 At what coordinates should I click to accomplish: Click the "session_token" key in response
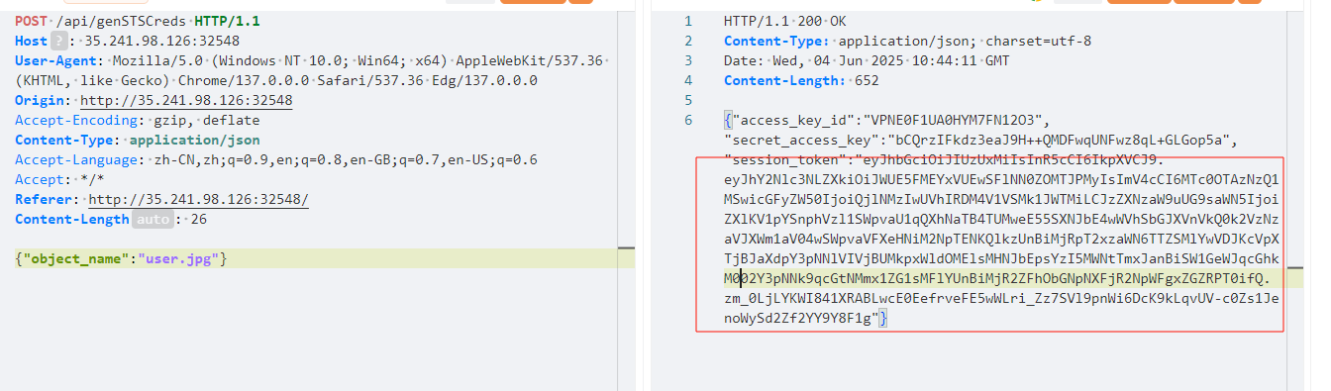[x=785, y=160]
